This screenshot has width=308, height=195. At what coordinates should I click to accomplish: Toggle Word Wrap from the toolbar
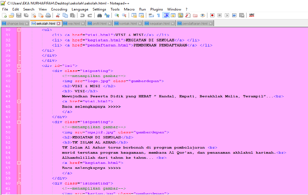151,15
